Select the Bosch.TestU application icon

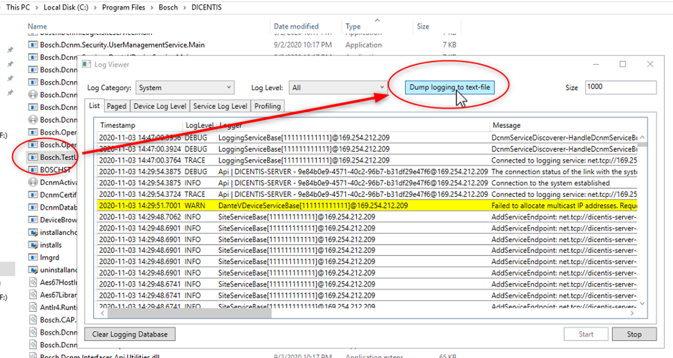[x=33, y=157]
